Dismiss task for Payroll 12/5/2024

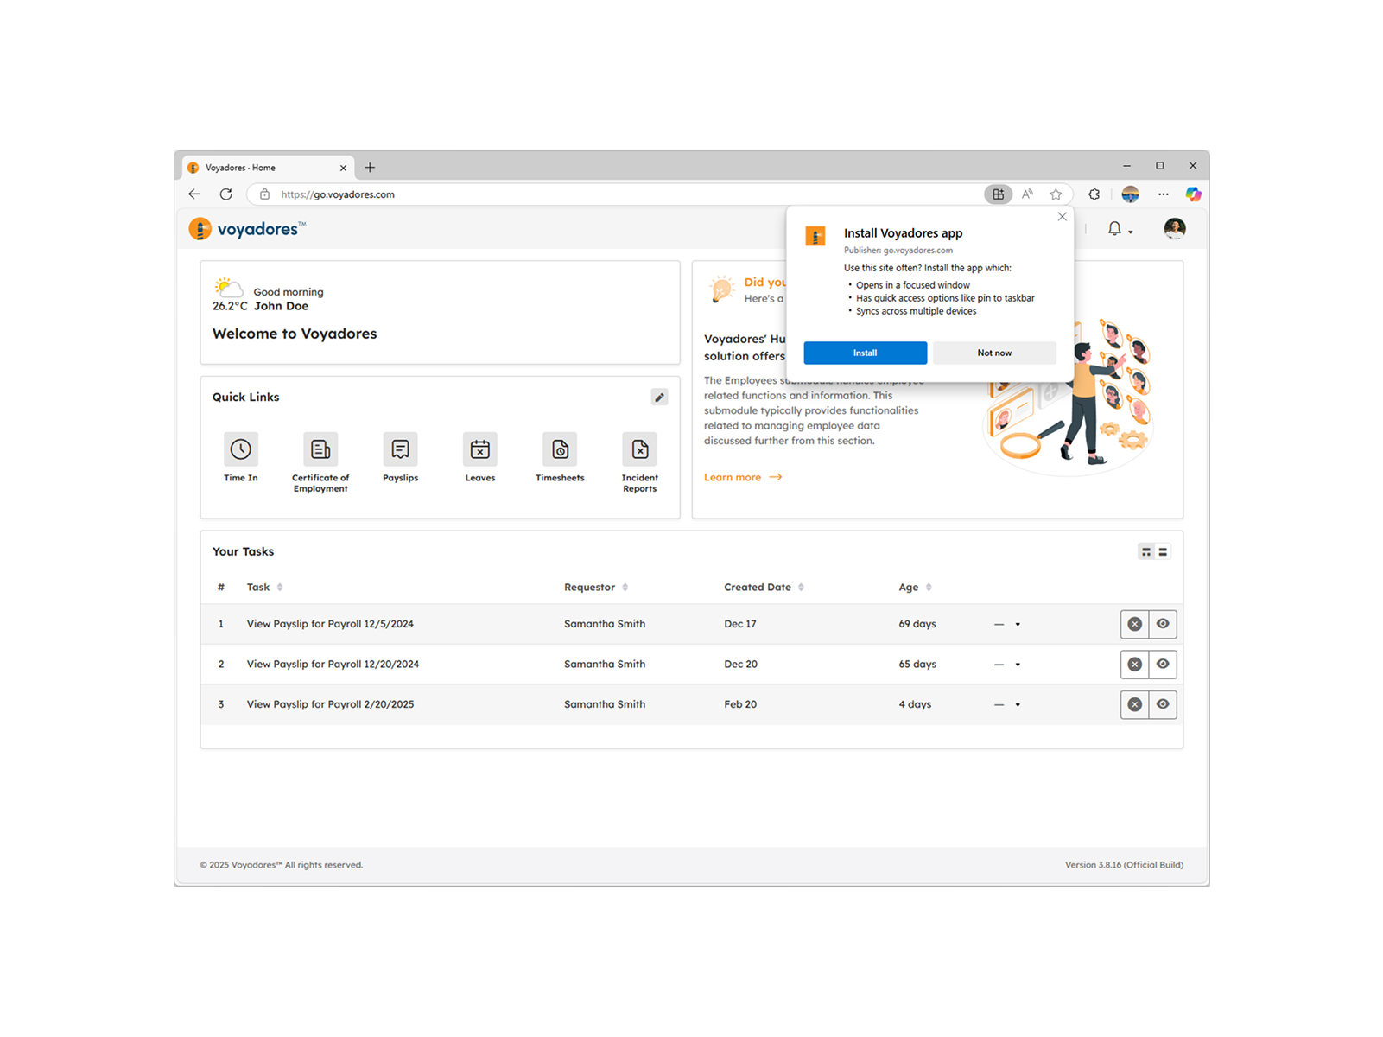pos(1135,624)
